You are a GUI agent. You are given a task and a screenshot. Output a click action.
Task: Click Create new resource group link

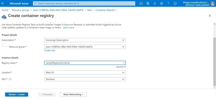[x=50, y=51]
